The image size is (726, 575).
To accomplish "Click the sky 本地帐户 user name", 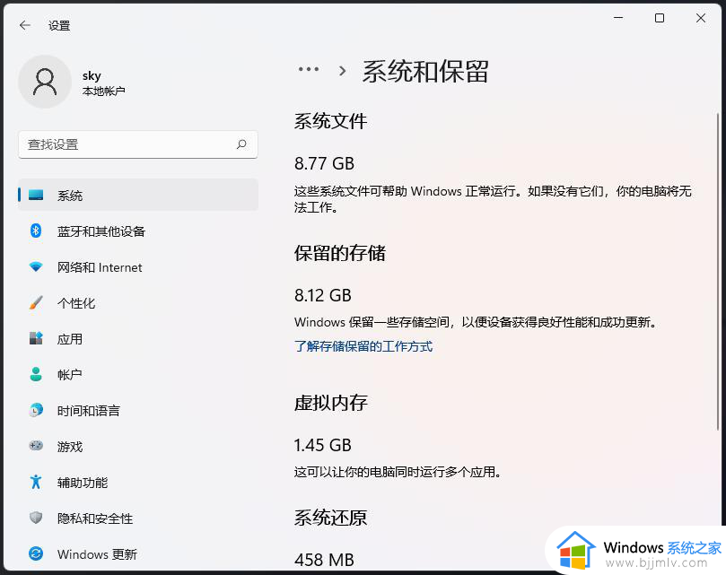I will tap(103, 83).
